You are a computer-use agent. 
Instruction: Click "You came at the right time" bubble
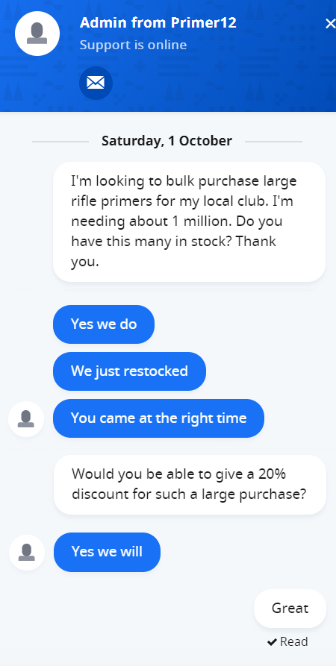pyautogui.click(x=158, y=418)
